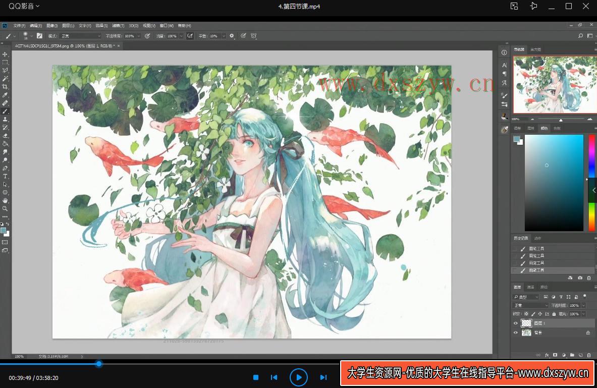Viewport: 597px width, 388px height.
Task: Create new snapshot camera icon in History
Action: tap(580, 278)
